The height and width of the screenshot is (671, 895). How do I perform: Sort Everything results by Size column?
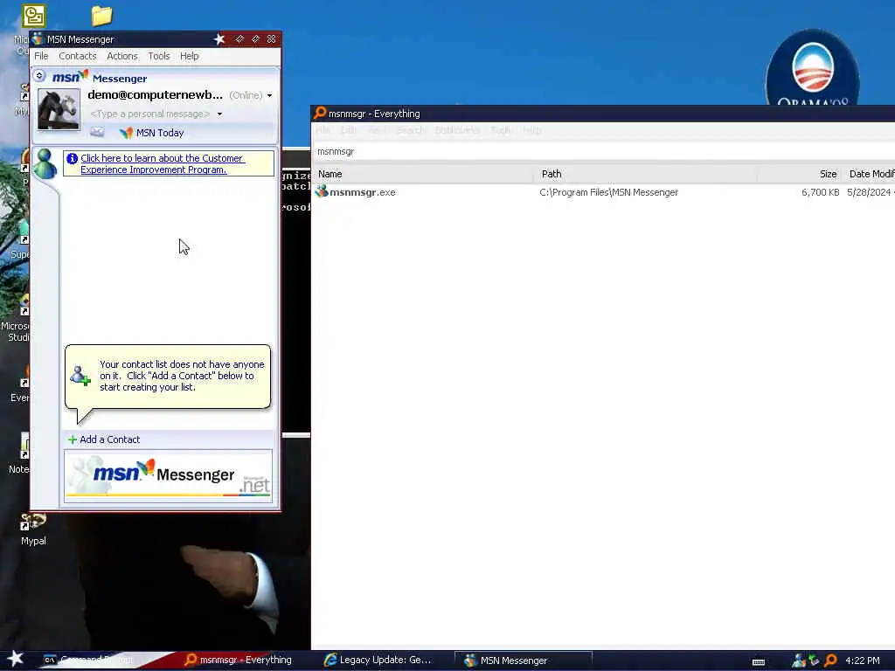point(799,174)
